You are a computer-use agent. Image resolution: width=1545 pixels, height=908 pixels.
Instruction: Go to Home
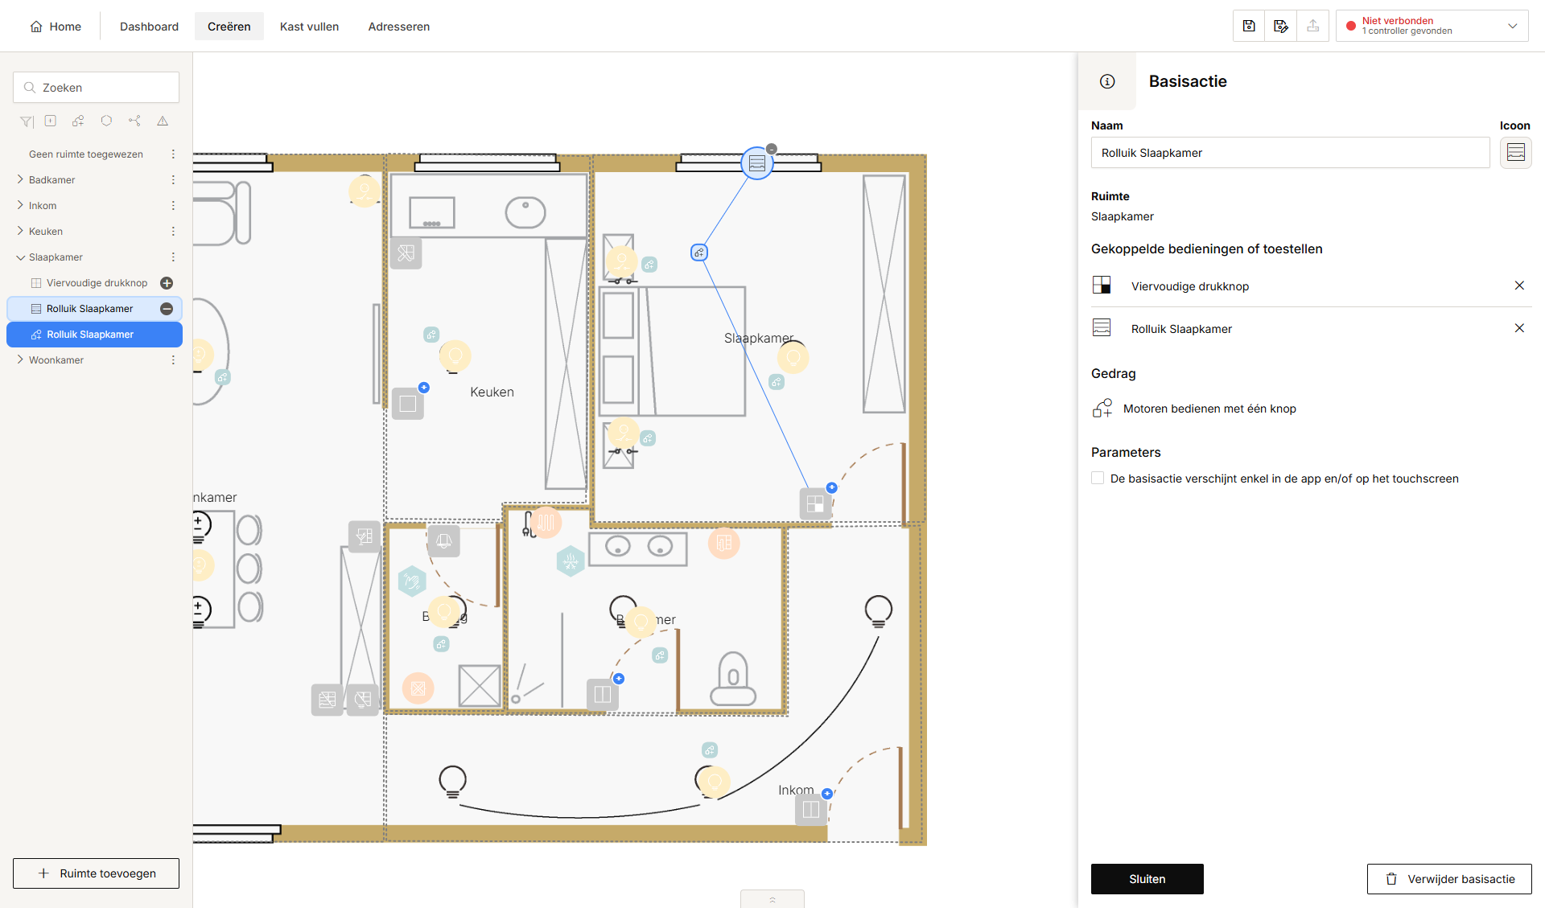56,27
